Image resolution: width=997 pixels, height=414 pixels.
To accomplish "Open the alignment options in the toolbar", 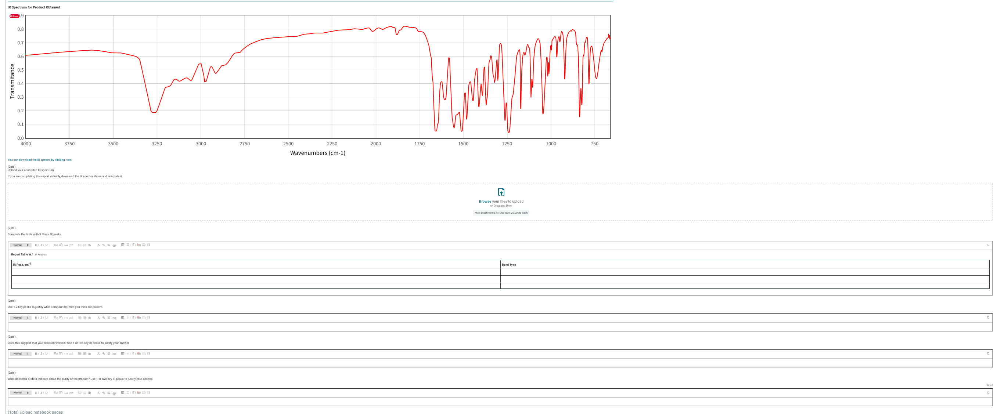I will (x=90, y=245).
